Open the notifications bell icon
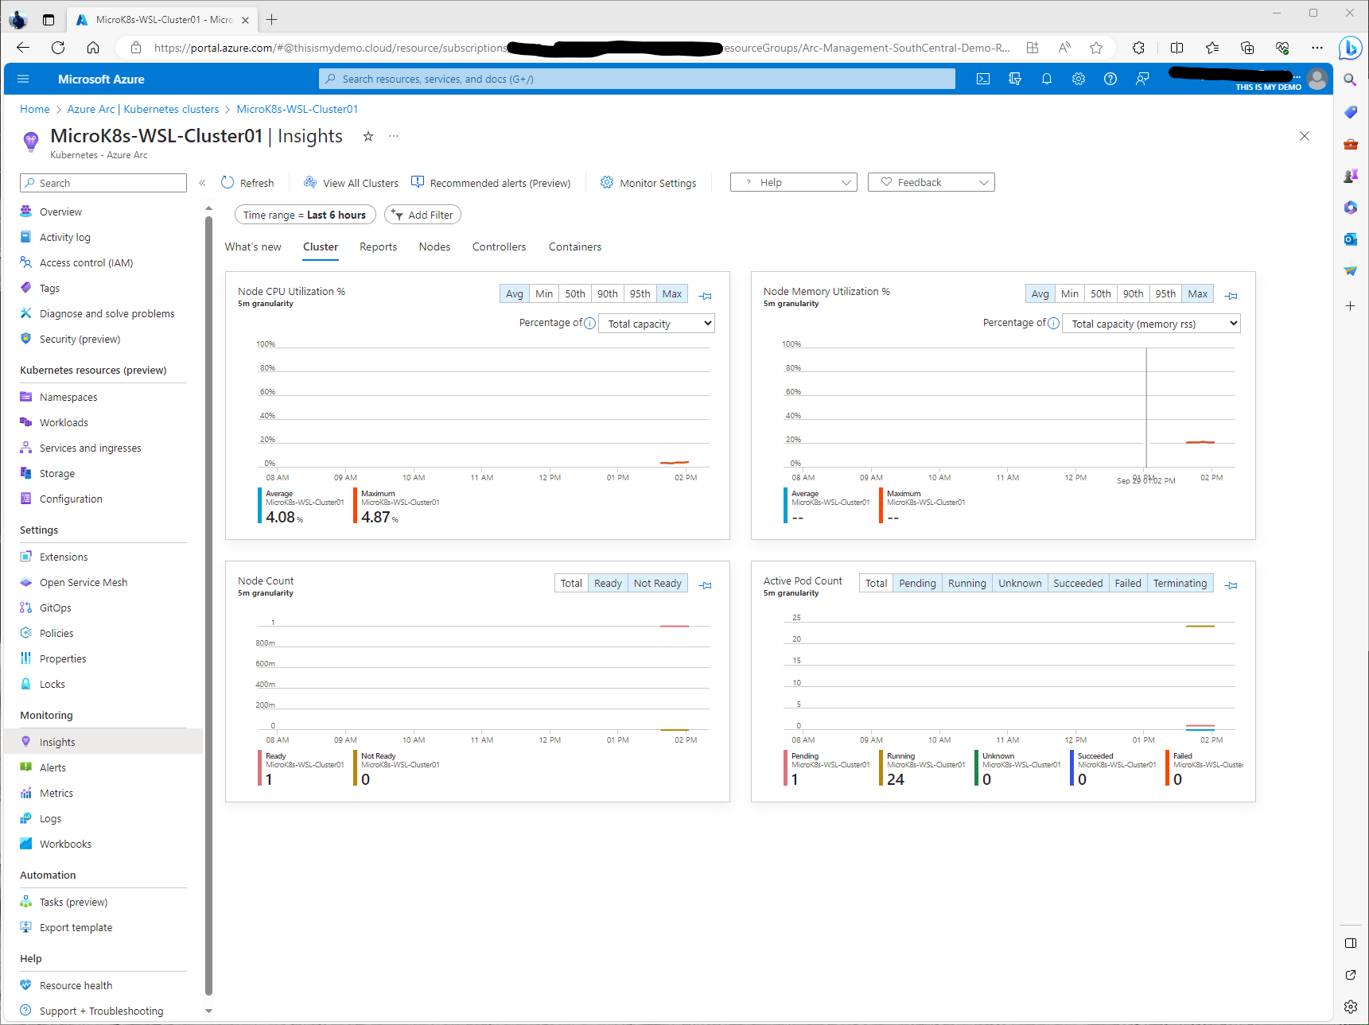The width and height of the screenshot is (1369, 1025). [1047, 79]
